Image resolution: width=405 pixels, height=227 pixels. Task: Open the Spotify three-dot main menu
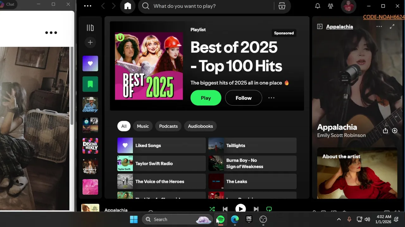point(88,6)
